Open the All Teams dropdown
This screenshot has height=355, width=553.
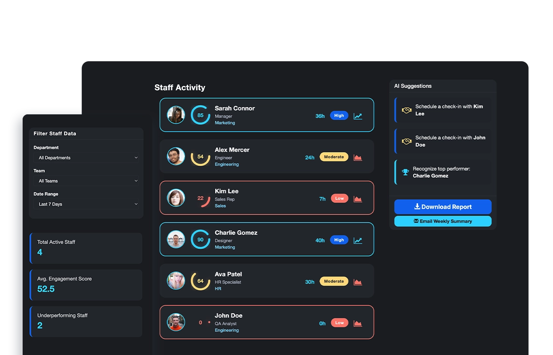(87, 181)
